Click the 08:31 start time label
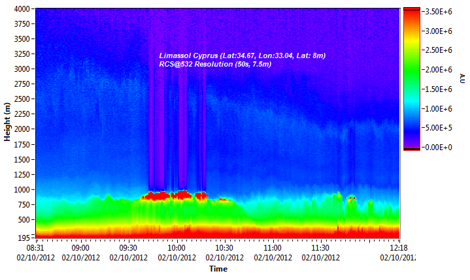 pyautogui.click(x=33, y=248)
